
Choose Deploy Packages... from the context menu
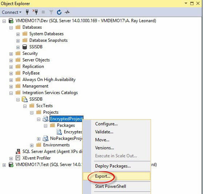pyautogui.click(x=117, y=166)
